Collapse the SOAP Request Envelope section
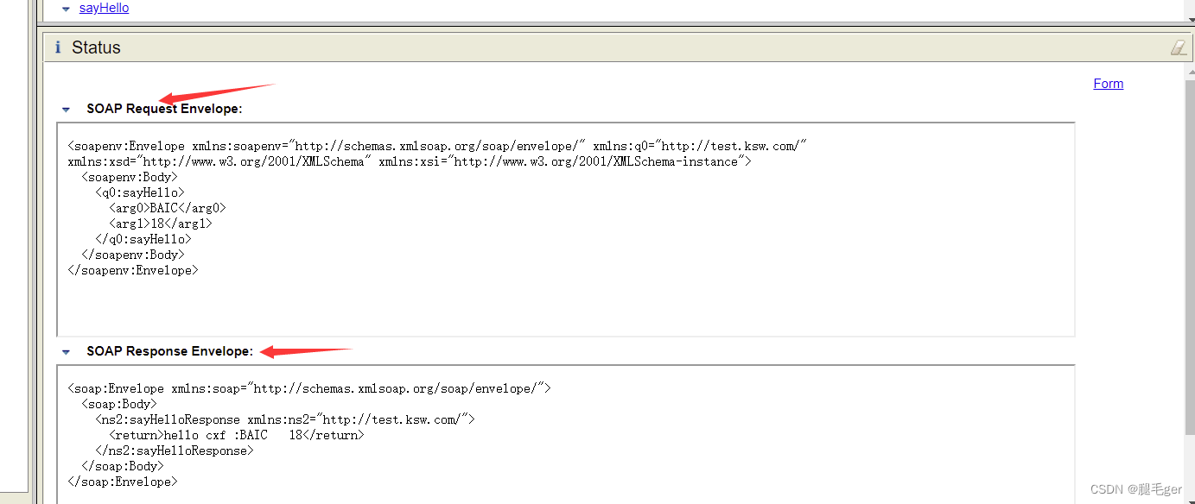Screen dimensions: 1195x504 (x=66, y=109)
